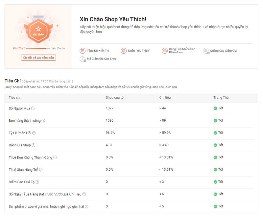263x217 pixels.
Task: Click help icon for Tỉ Lệ Đơn Không Thành Công
Action: coord(55,157)
